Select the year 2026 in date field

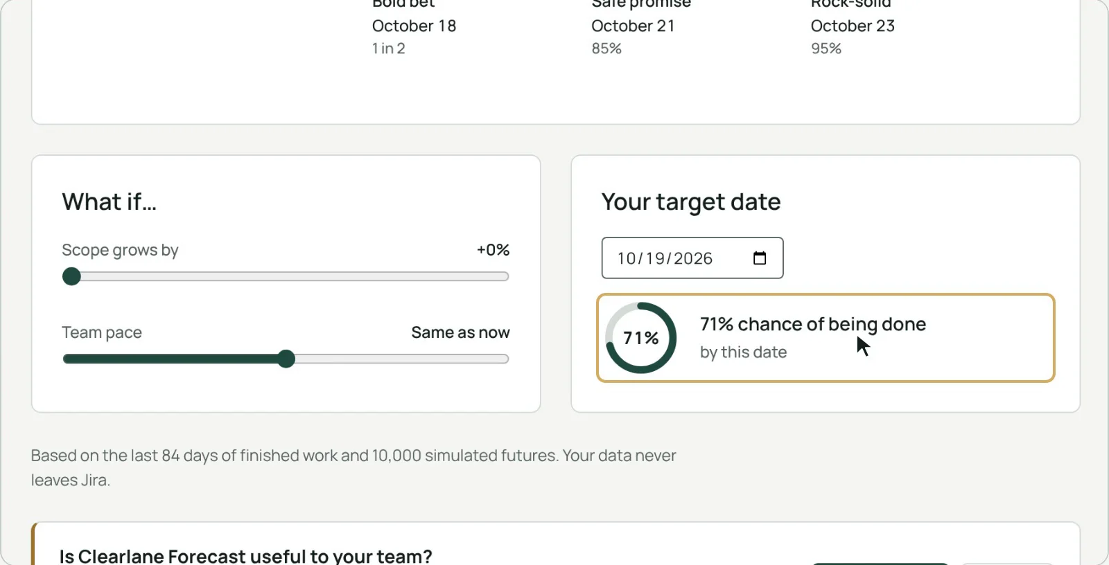(x=693, y=258)
